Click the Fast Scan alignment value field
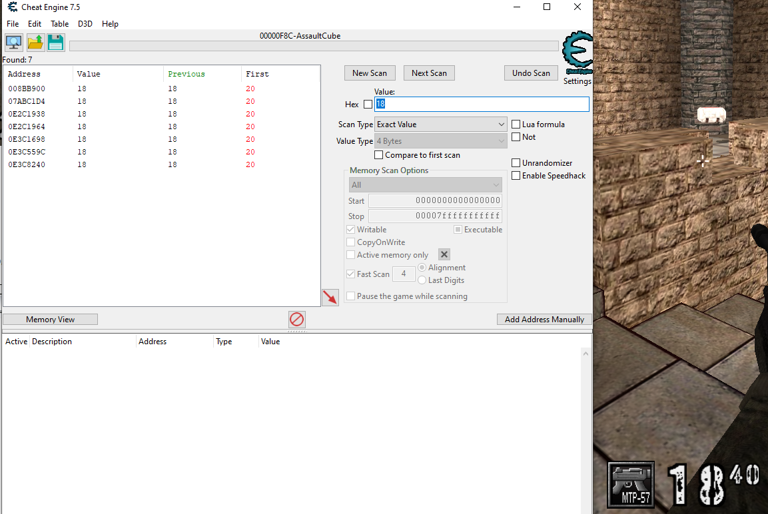Screen dimensions: 768x514 pos(404,274)
